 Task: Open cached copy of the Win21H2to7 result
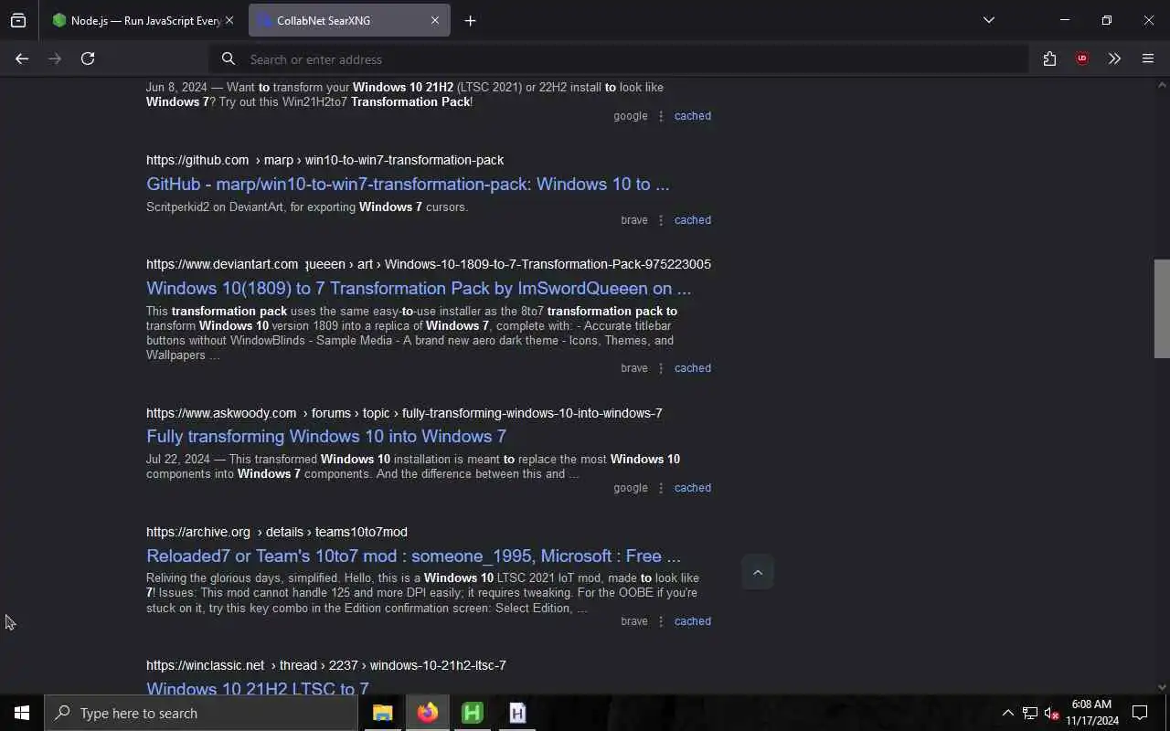693,116
